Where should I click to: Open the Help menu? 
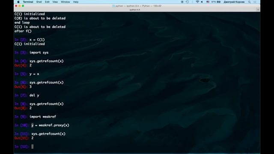[76, 2]
